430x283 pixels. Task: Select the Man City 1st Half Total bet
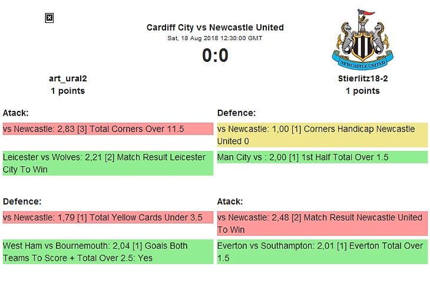pyautogui.click(x=322, y=157)
